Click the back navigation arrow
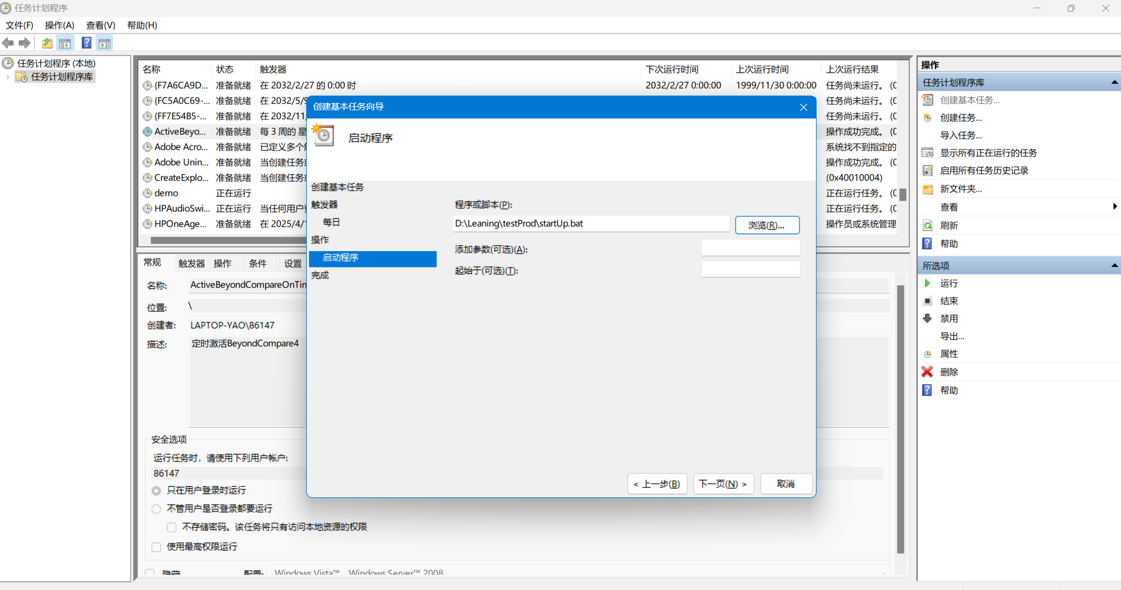 [x=8, y=42]
